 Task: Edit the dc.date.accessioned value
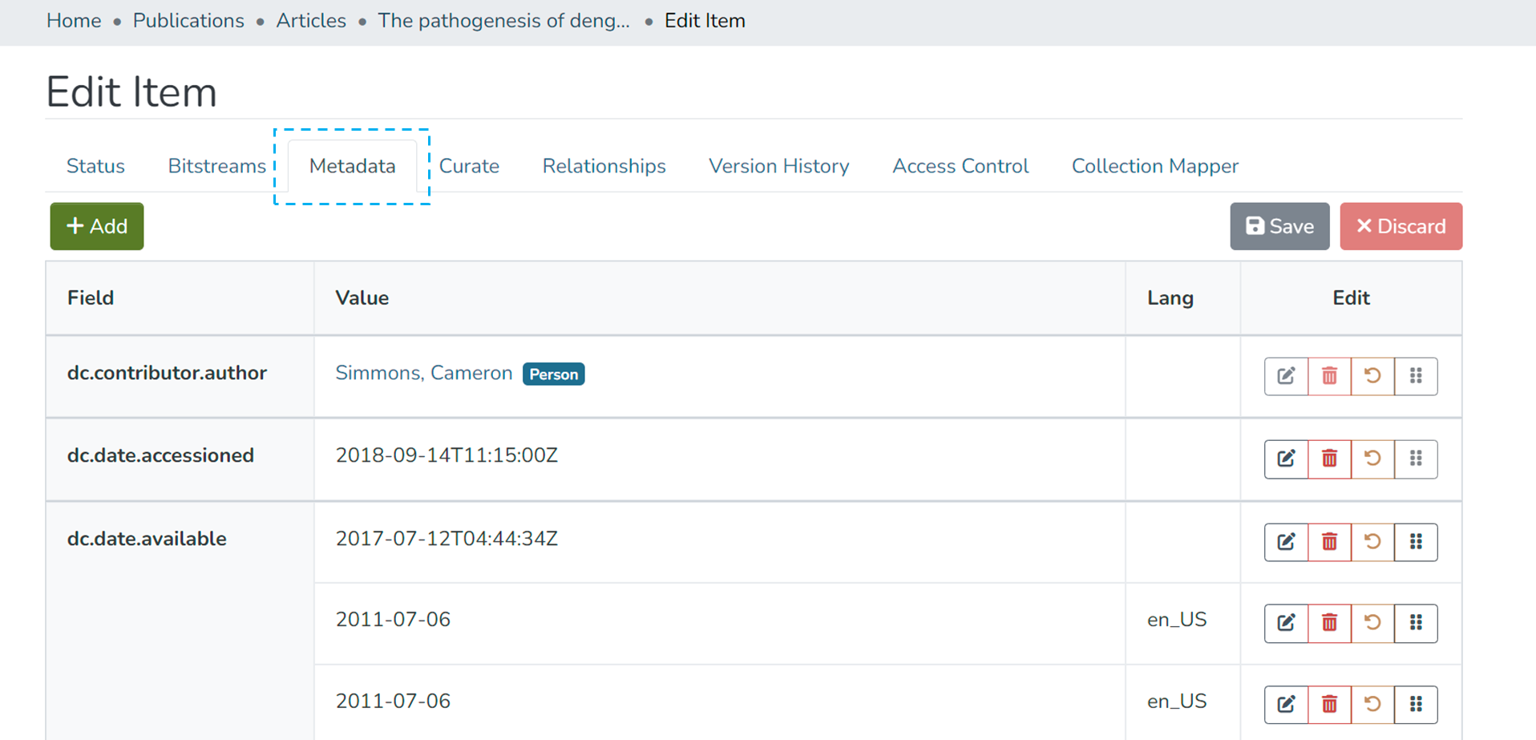pyautogui.click(x=1286, y=459)
